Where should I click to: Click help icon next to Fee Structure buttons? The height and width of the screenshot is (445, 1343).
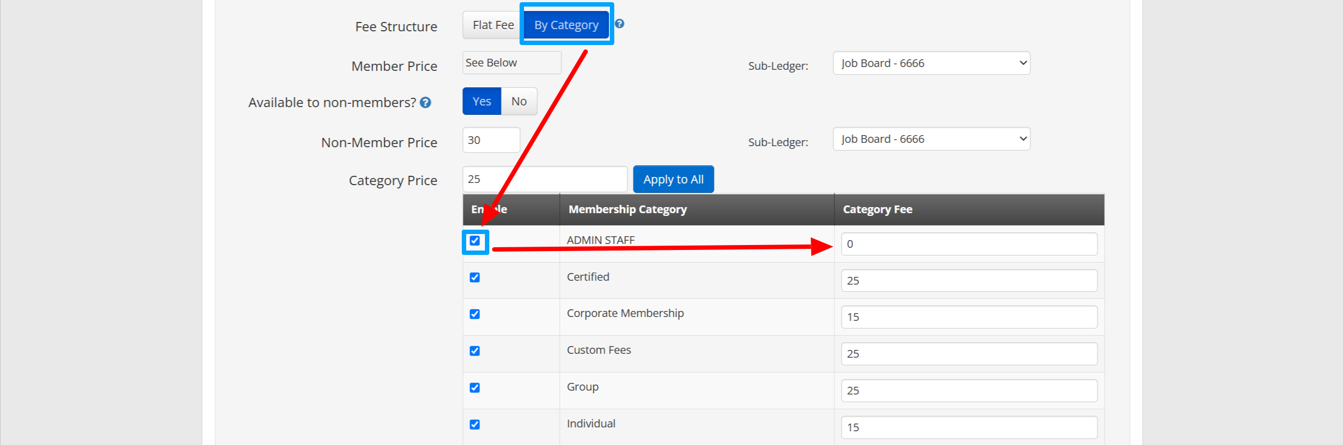[x=619, y=24]
